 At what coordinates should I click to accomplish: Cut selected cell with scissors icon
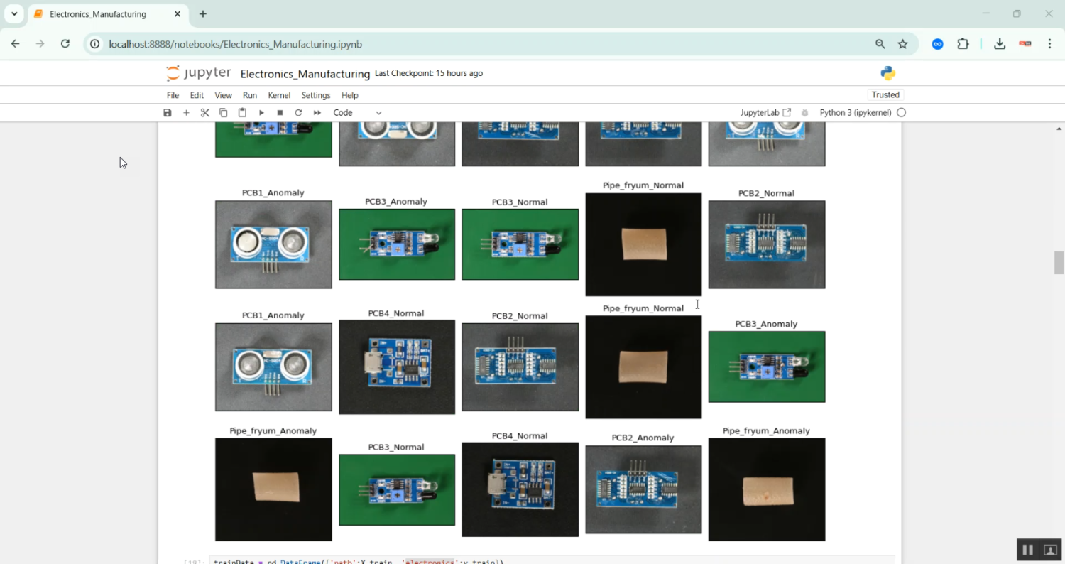(205, 113)
